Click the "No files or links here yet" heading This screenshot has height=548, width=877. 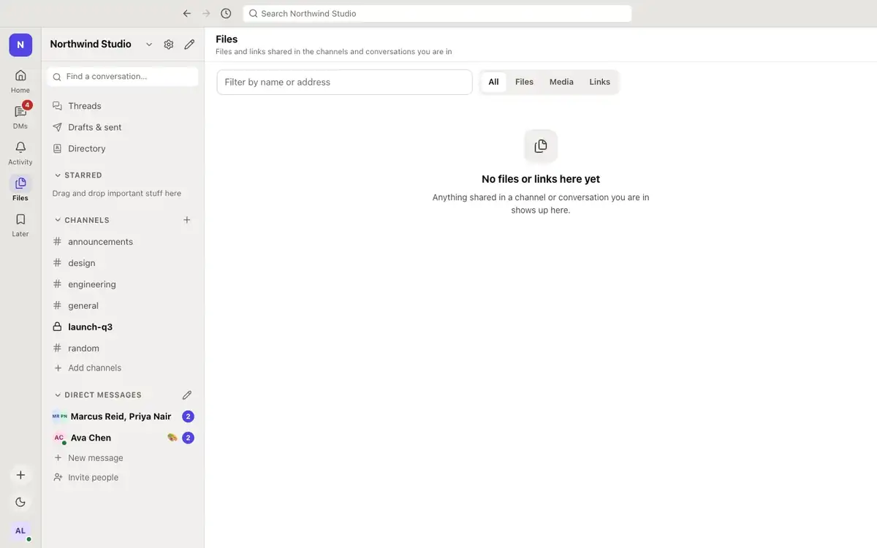coord(541,179)
